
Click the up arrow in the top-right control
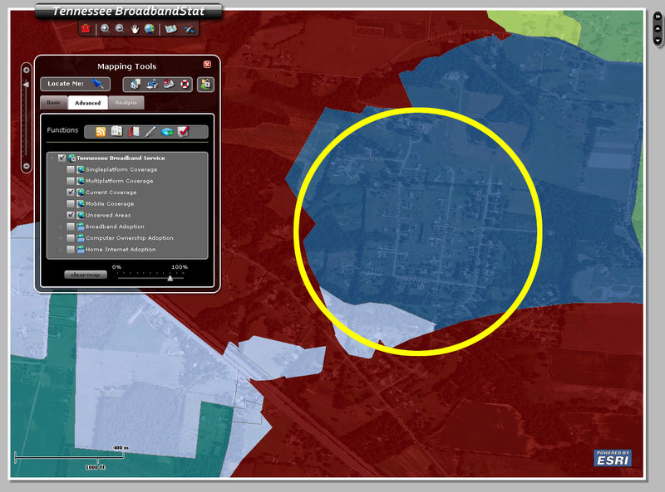pyautogui.click(x=658, y=28)
